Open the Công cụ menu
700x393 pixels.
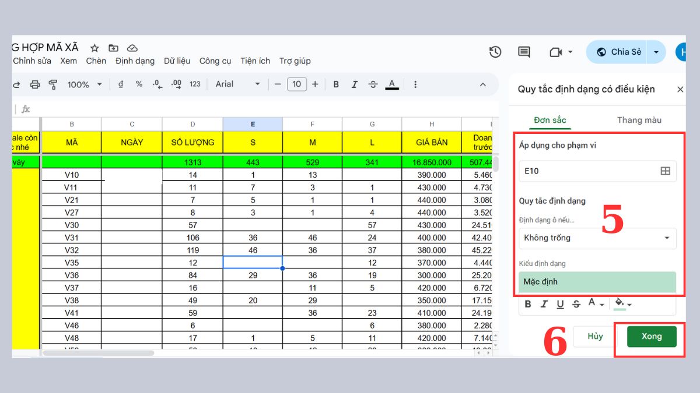tap(215, 61)
